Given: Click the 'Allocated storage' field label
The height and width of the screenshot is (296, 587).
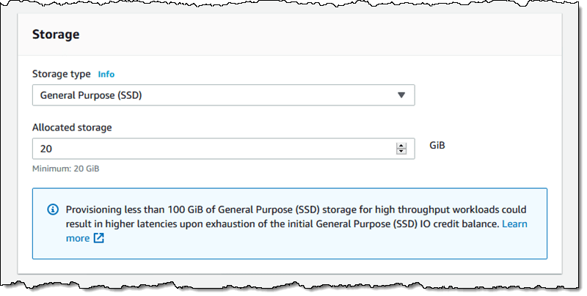Looking at the screenshot, I should [72, 127].
